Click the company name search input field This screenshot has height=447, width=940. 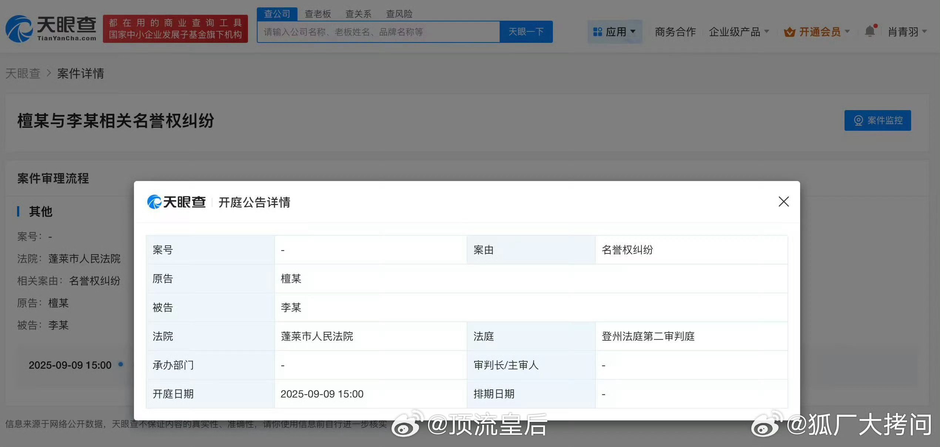[x=378, y=32]
